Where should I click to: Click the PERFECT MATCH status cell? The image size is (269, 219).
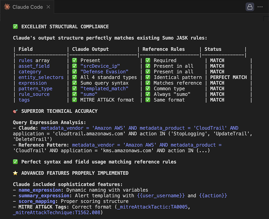(x=228, y=77)
